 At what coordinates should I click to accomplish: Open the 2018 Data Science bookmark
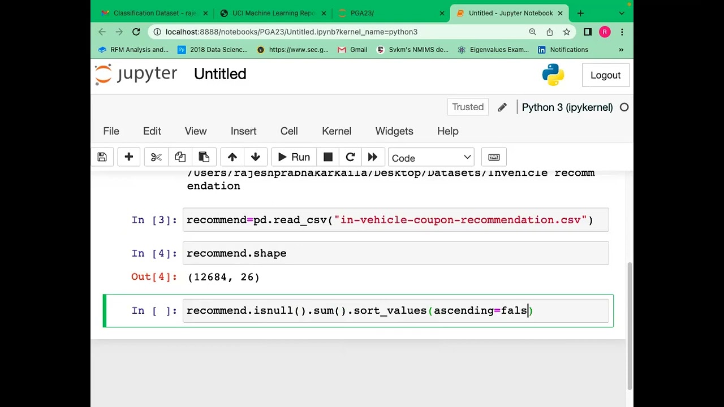coord(213,50)
